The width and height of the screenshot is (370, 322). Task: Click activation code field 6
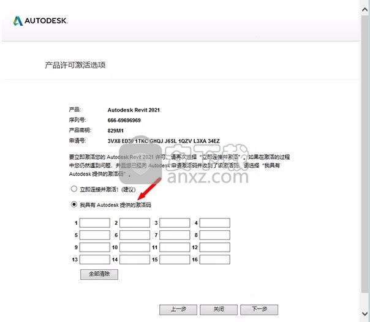click(135, 235)
